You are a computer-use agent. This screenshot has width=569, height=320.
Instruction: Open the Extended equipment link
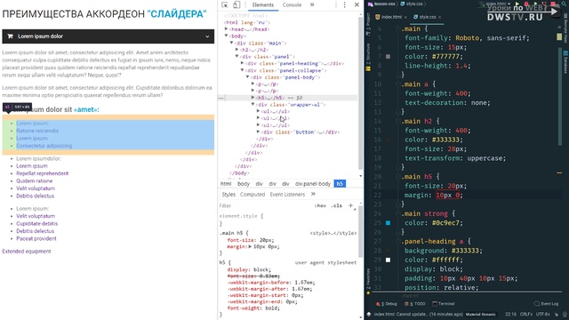27,251
